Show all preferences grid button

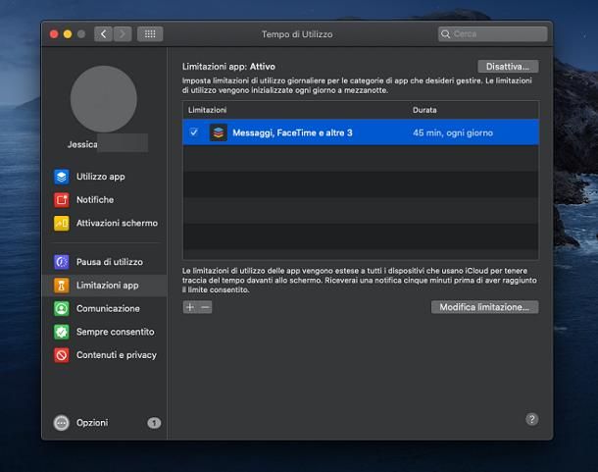coord(150,34)
